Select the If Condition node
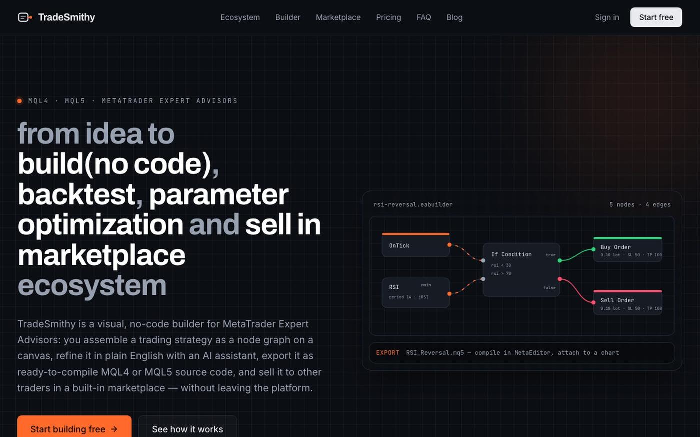The height and width of the screenshot is (437, 700). 521,270
